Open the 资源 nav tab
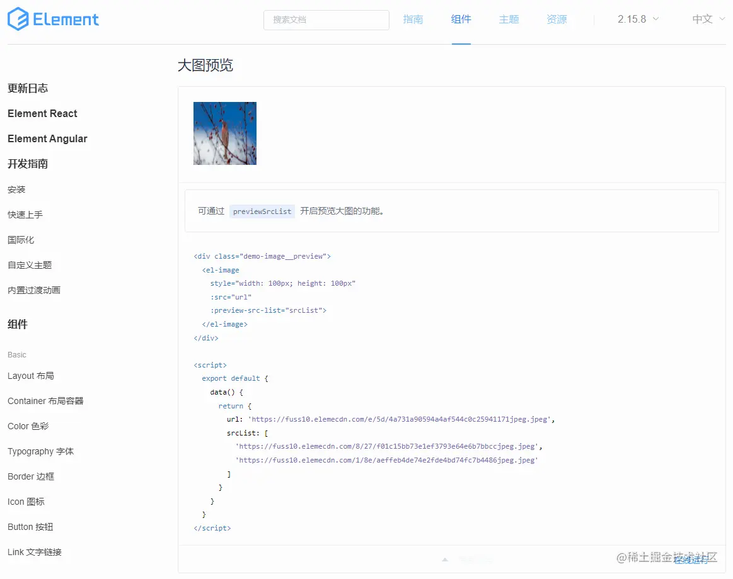 (557, 20)
